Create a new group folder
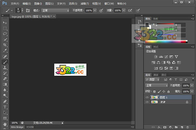The width and height of the screenshot is (196, 130). [x=176, y=127]
